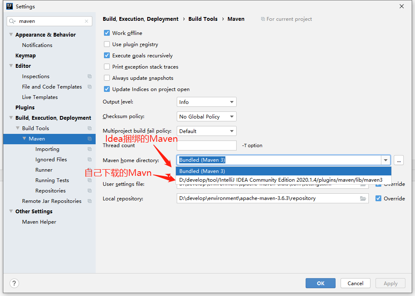Image resolution: width=415 pixels, height=296 pixels.
Task: Select Bundled (Maven 3) option in list
Action: (x=284, y=171)
